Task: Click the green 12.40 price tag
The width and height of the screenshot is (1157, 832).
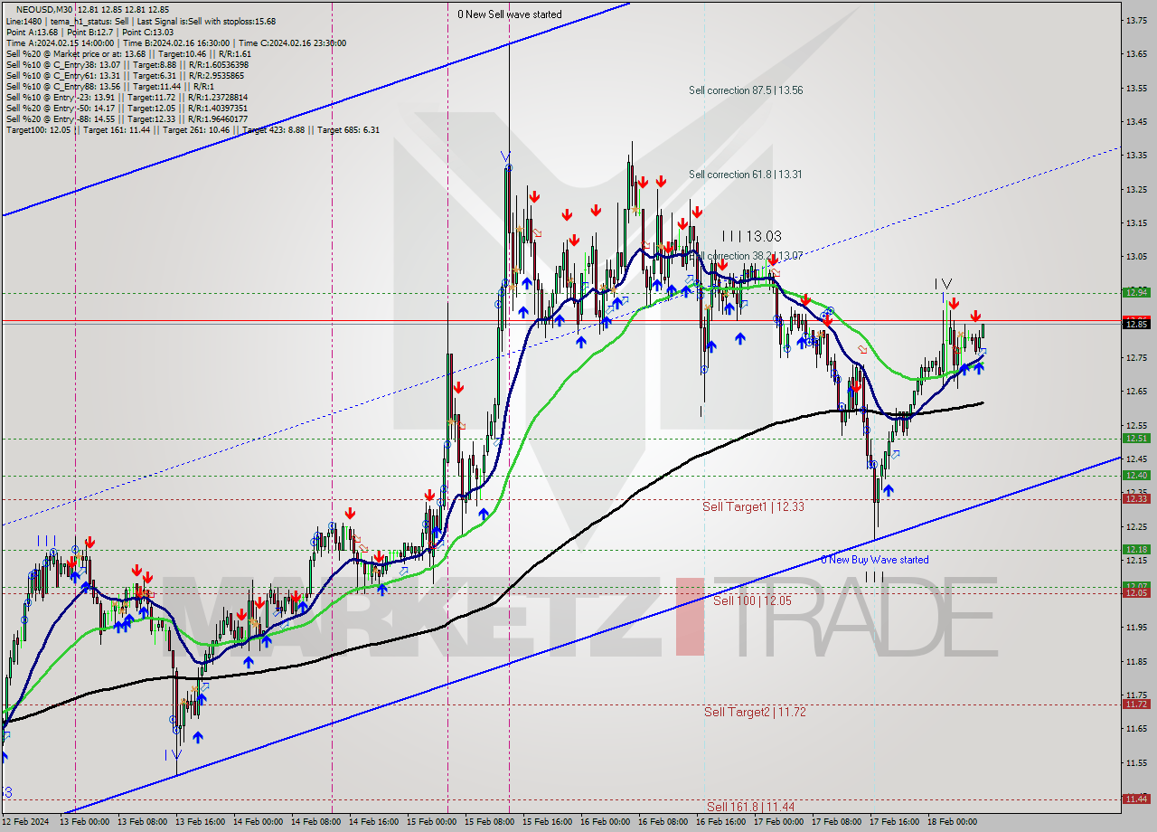Action: click(x=1136, y=476)
